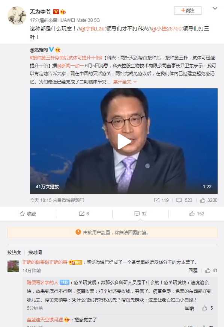Like the original post with 3200 likes
Image resolution: width=224 pixels, height=327 pixels.
[203, 200]
